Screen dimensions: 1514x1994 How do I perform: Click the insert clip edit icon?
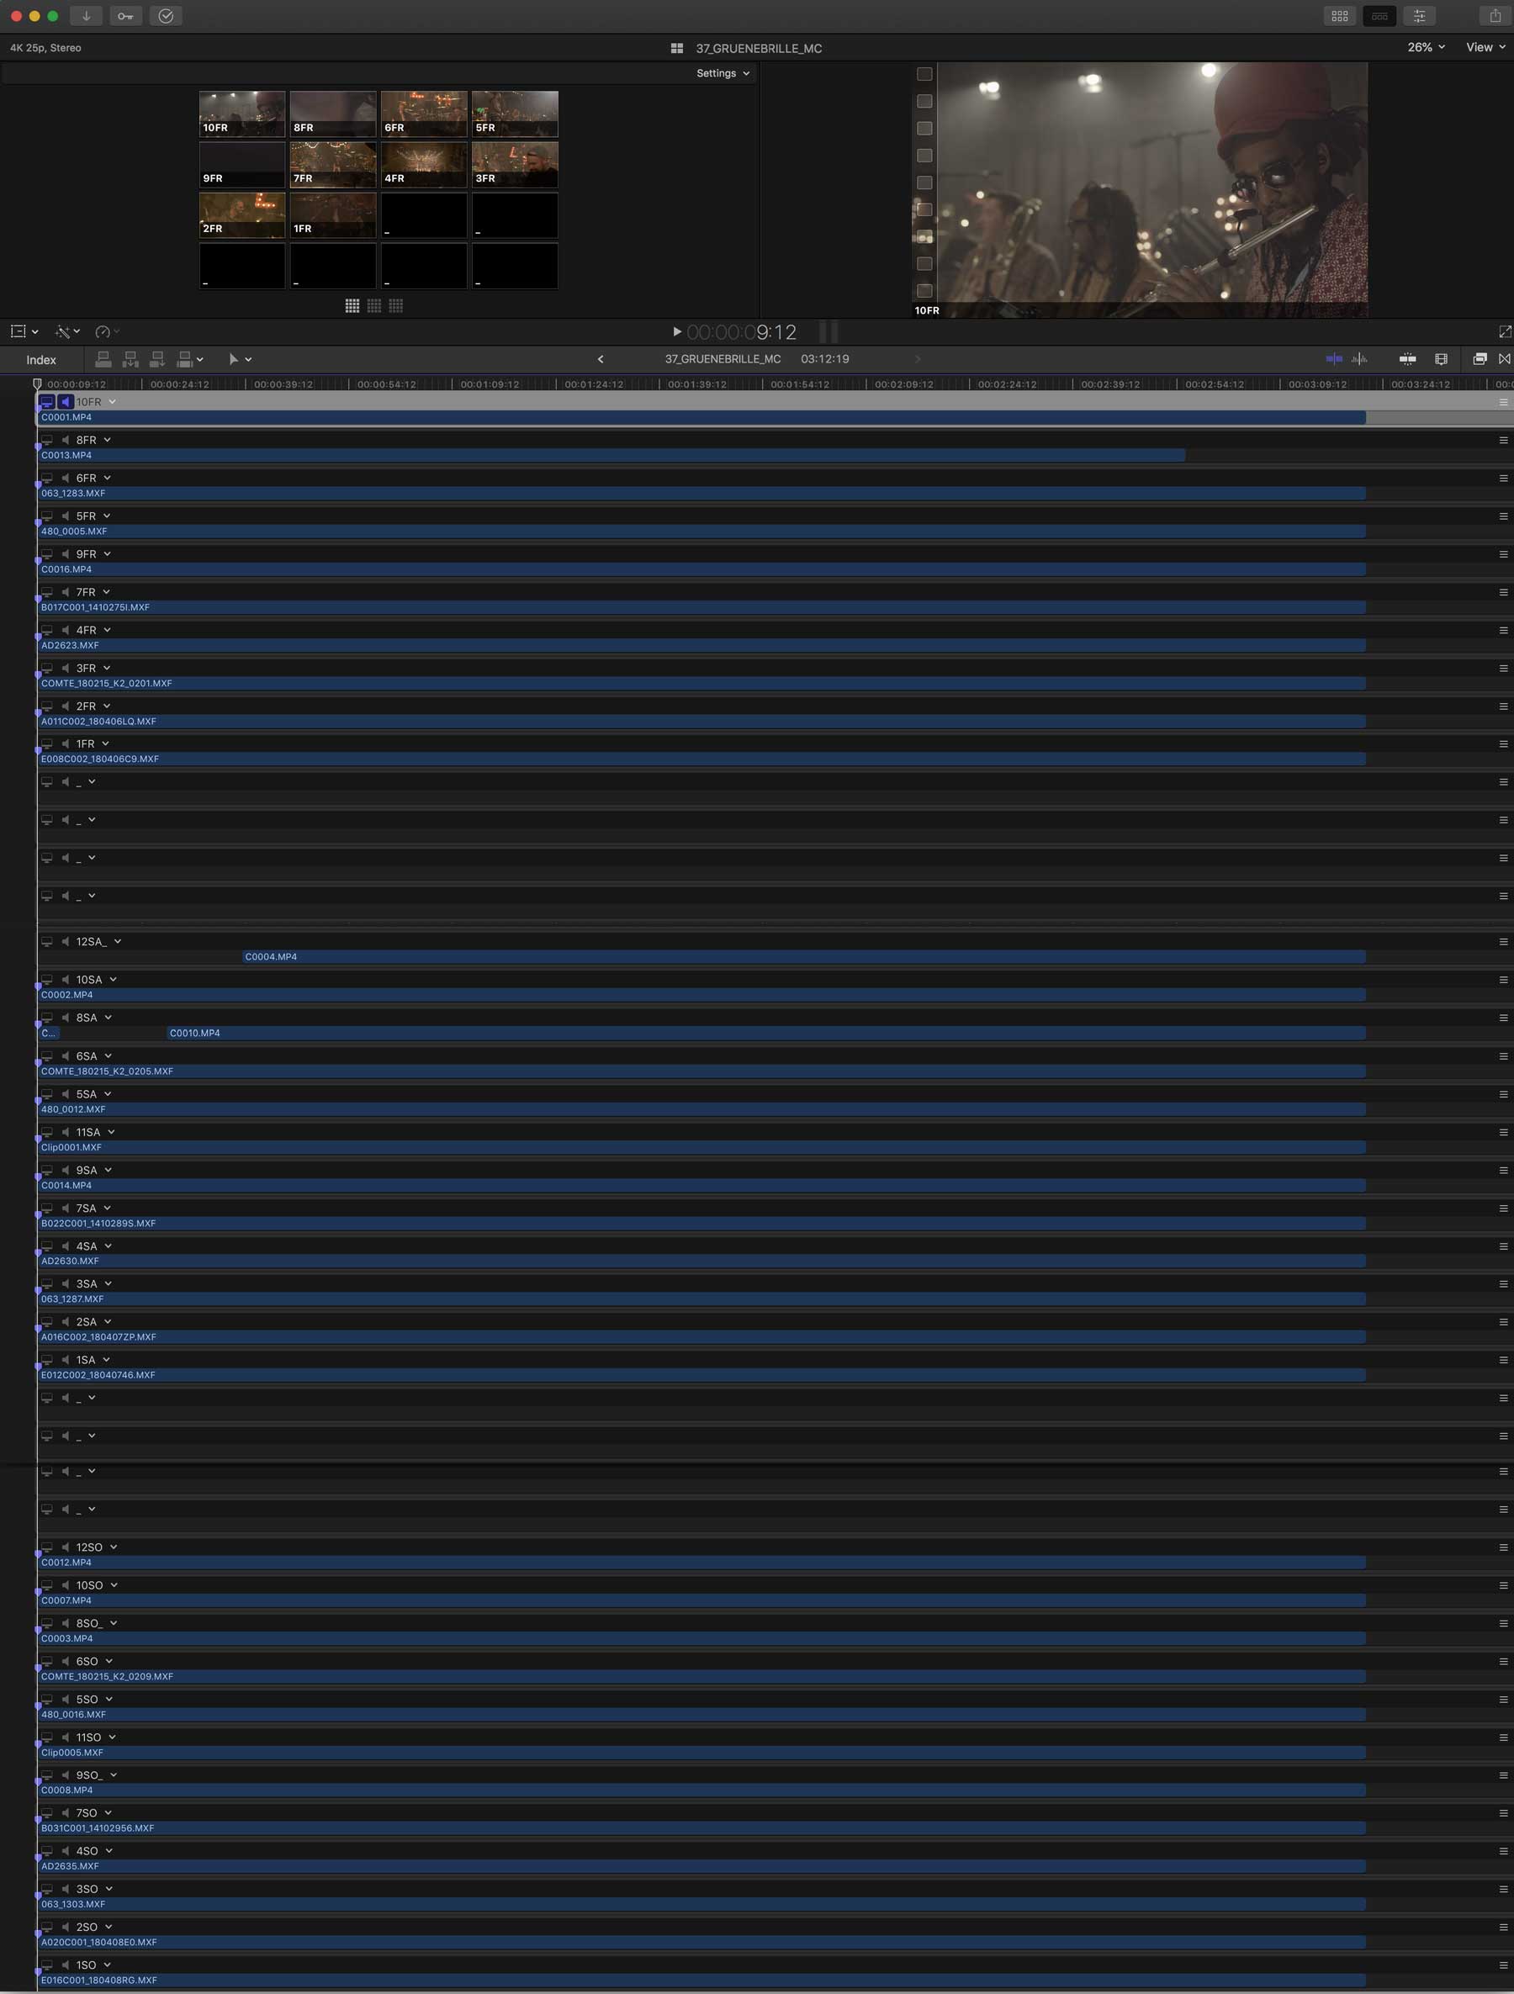tap(130, 360)
